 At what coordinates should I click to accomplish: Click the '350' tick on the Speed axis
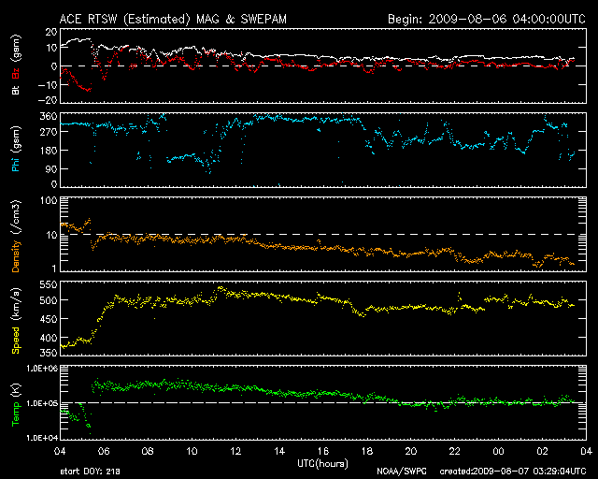pyautogui.click(x=48, y=353)
